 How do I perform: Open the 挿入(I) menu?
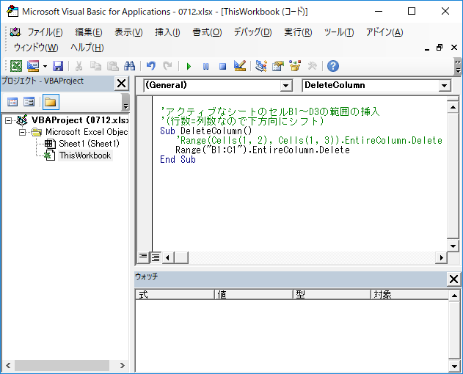(x=167, y=32)
